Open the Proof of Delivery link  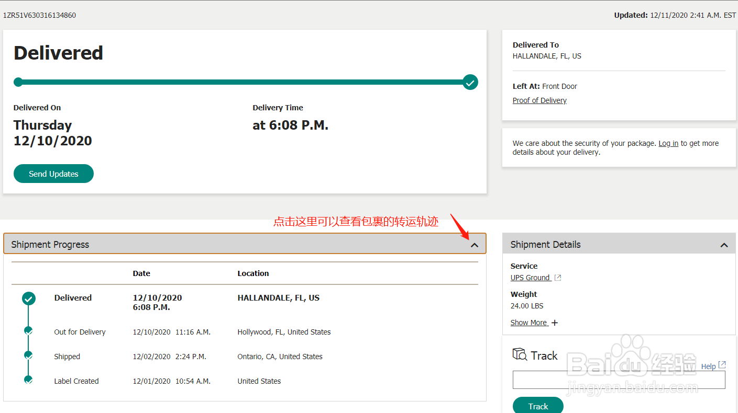pos(539,100)
